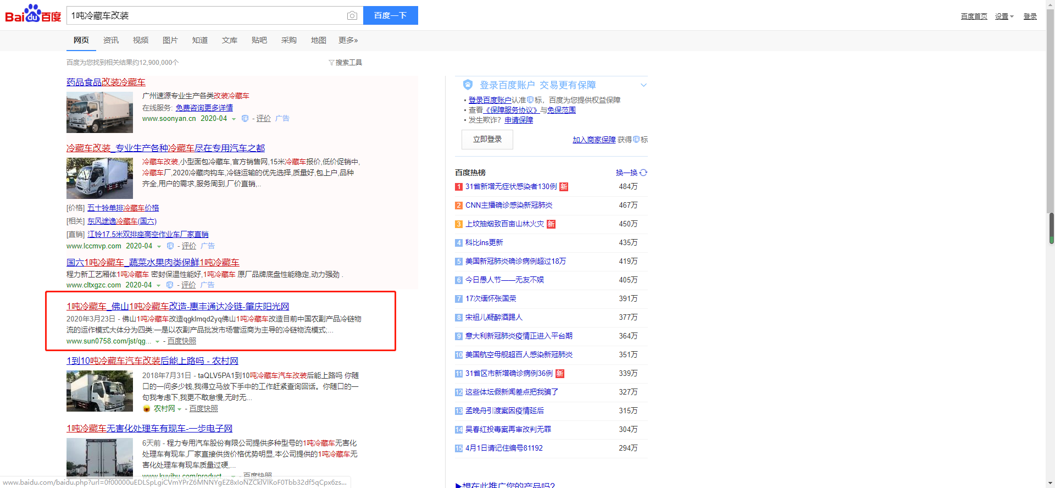Expand arrow next to www.sun0758.com
This screenshot has height=488, width=1055.
(x=157, y=342)
